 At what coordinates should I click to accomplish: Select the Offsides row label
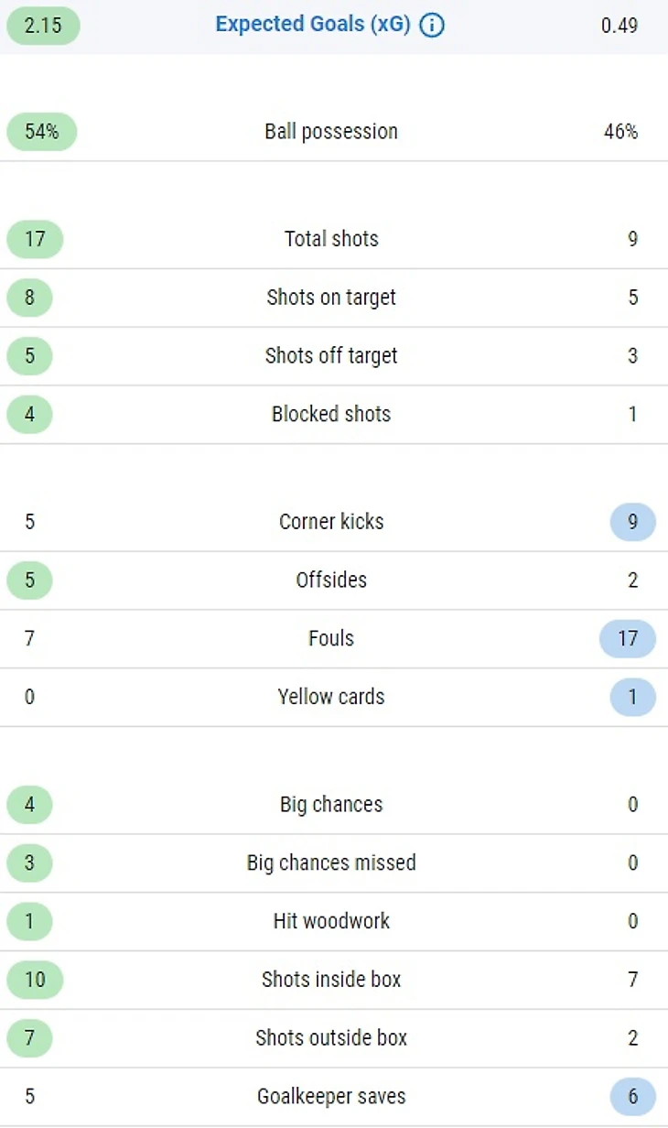331,580
